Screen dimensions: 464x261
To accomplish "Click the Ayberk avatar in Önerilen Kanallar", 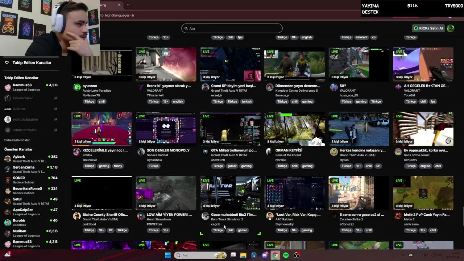I will 8,159.
